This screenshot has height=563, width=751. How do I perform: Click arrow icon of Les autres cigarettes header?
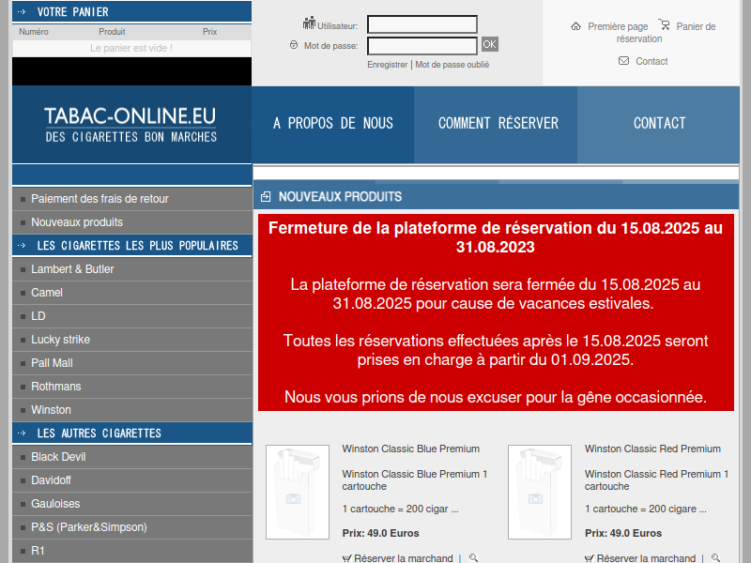coord(22,434)
